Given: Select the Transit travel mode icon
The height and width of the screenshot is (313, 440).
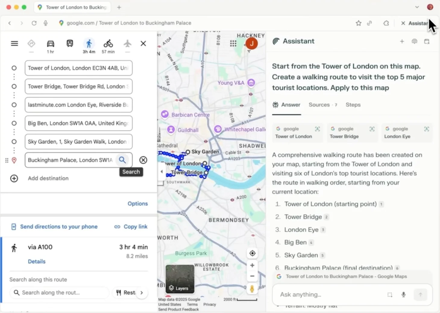Looking at the screenshot, I should pos(70,44).
